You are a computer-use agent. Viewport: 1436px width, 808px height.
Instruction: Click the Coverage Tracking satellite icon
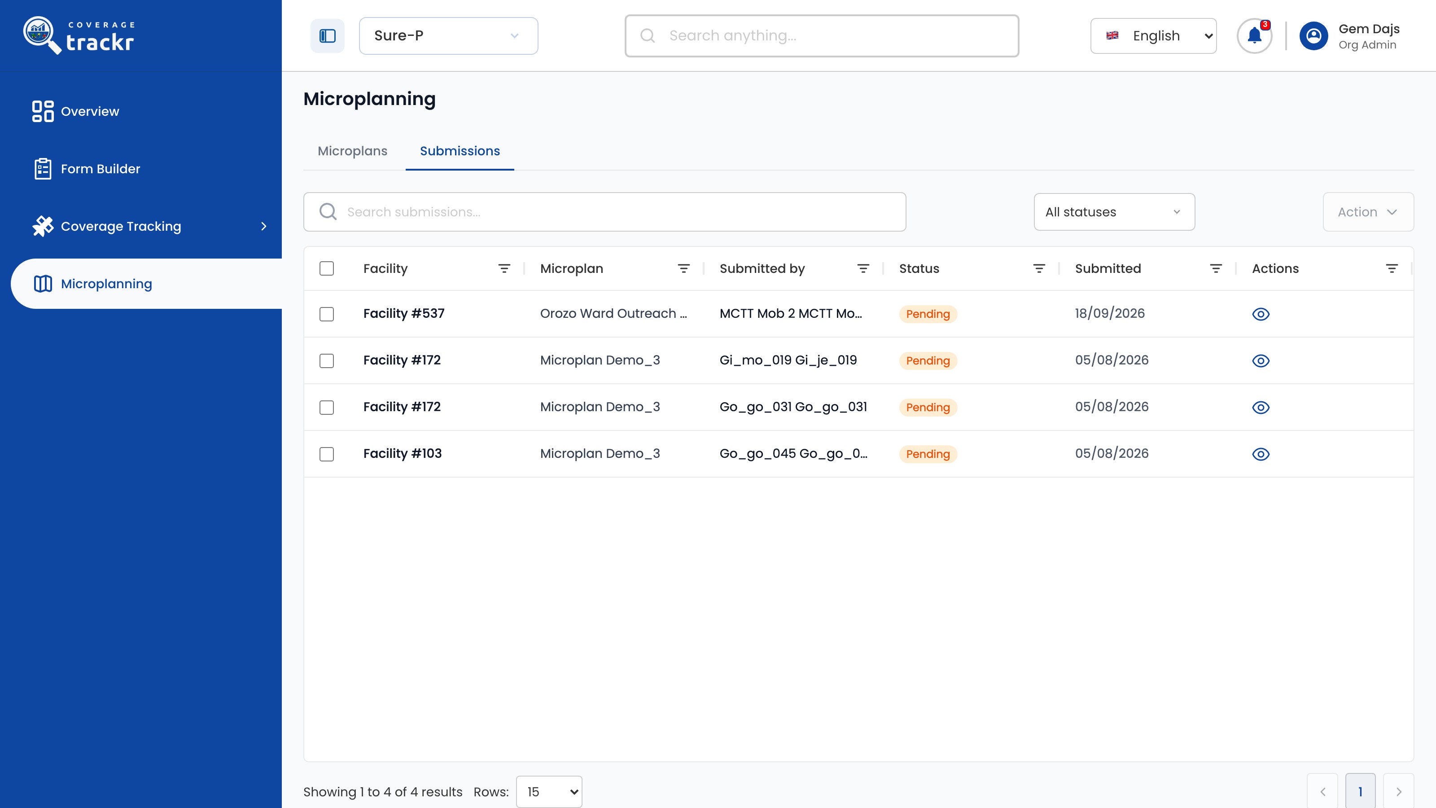pyautogui.click(x=43, y=226)
